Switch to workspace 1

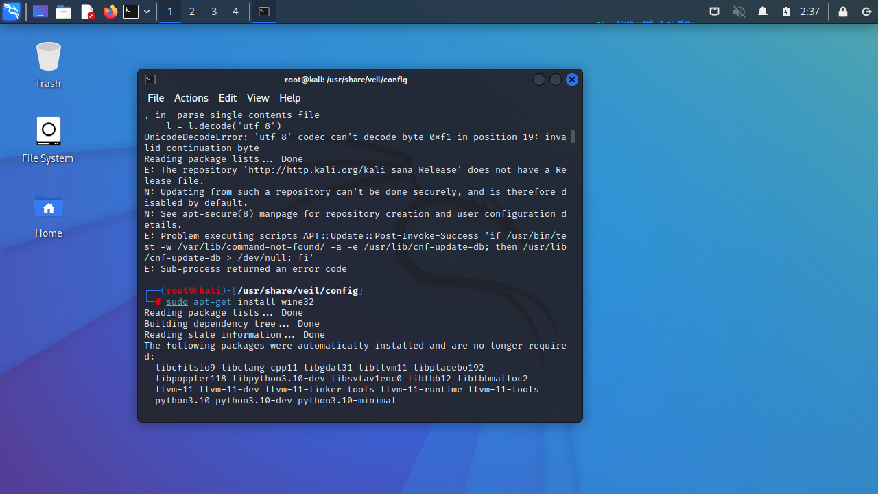(x=170, y=12)
